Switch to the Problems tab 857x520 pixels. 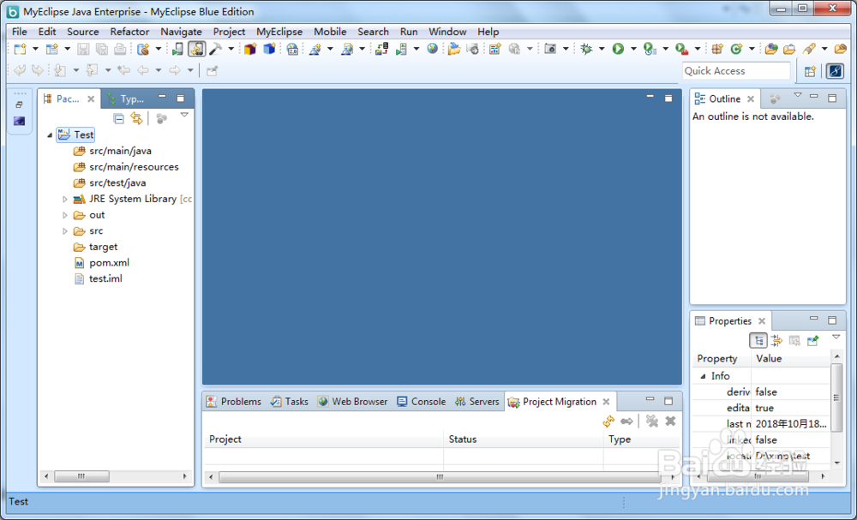tap(234, 402)
